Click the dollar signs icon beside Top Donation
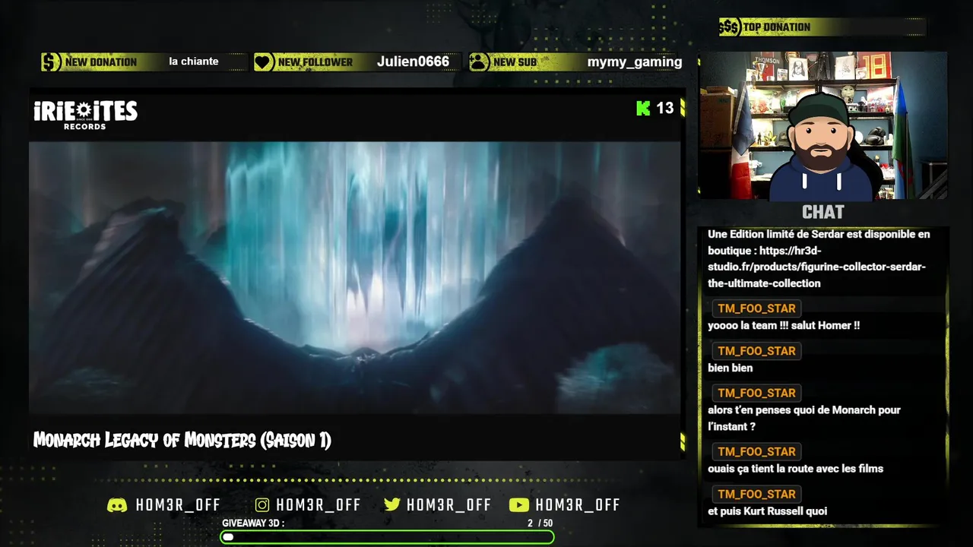Image resolution: width=973 pixels, height=547 pixels. pyautogui.click(x=729, y=27)
